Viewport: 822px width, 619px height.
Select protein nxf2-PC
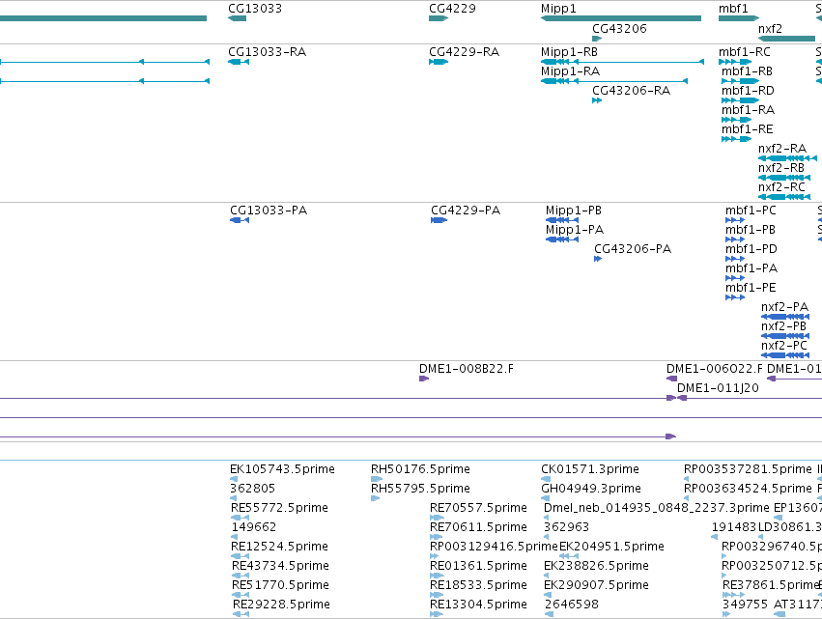pos(783,346)
